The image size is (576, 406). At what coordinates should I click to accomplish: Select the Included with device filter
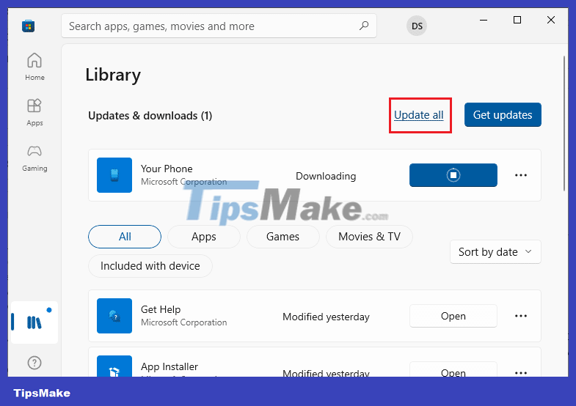(150, 266)
